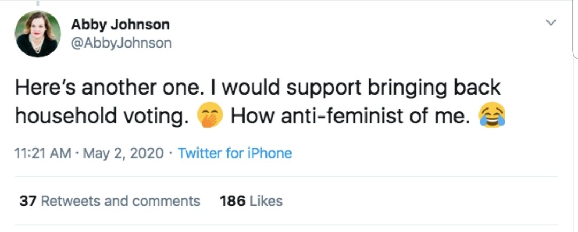The height and width of the screenshot is (232, 578).
Task: Click the @AbbyJohnson handle
Action: [x=121, y=43]
